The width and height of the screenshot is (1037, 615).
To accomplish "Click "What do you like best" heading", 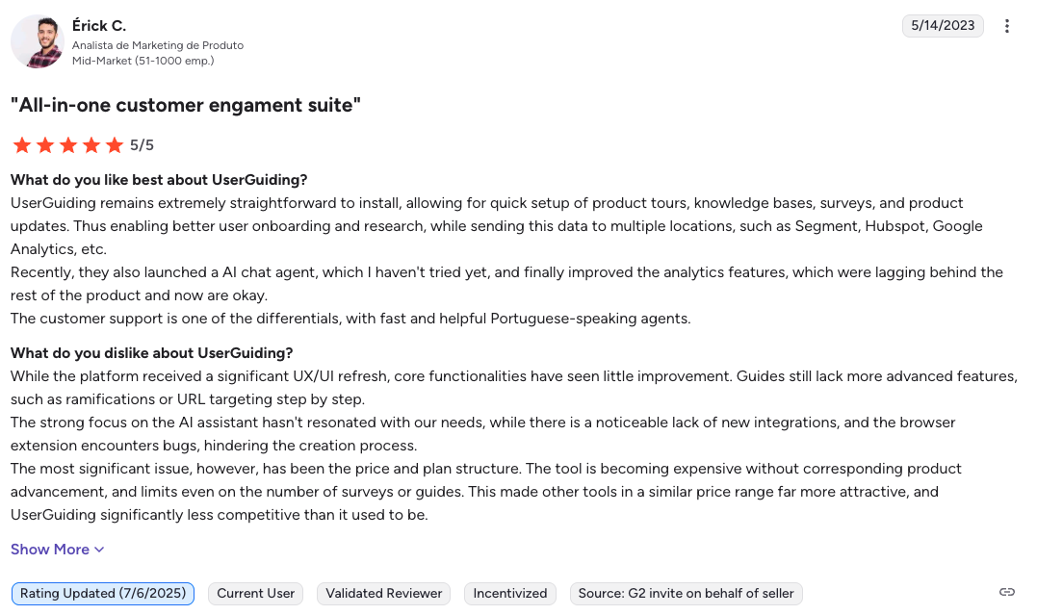I will [x=159, y=180].
